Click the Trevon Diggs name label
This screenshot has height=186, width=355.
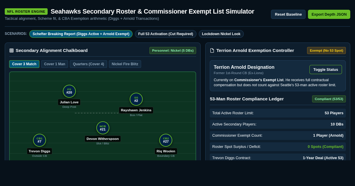(x=39, y=151)
